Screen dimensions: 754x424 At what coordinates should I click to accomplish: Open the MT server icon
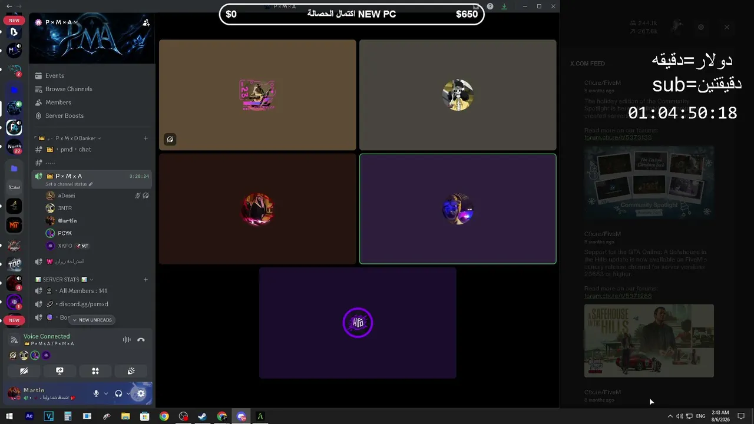point(14,225)
